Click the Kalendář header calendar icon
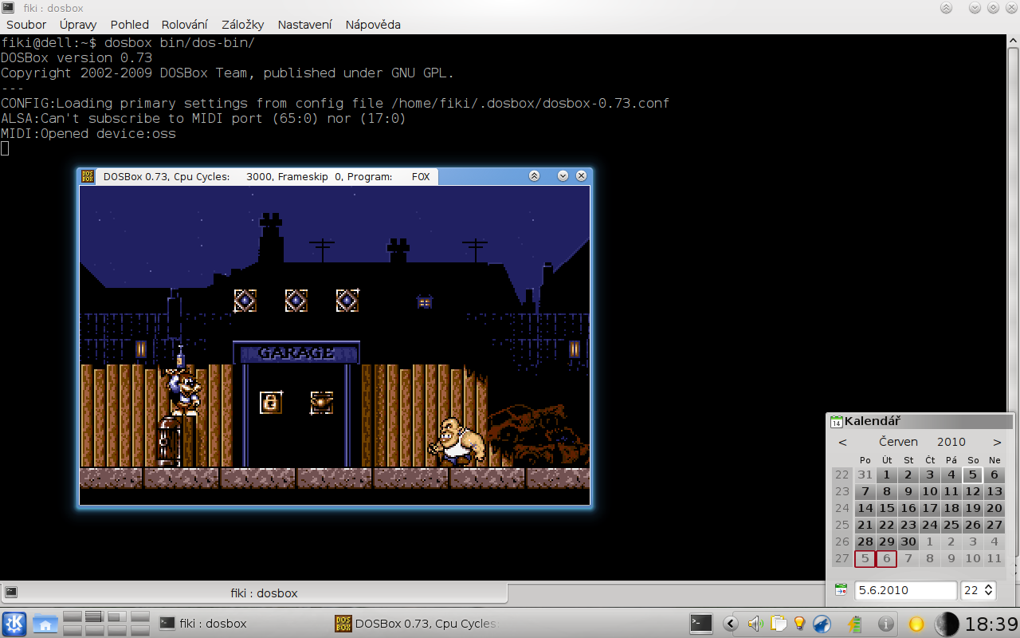Screen dimensions: 1020x638 836,421
